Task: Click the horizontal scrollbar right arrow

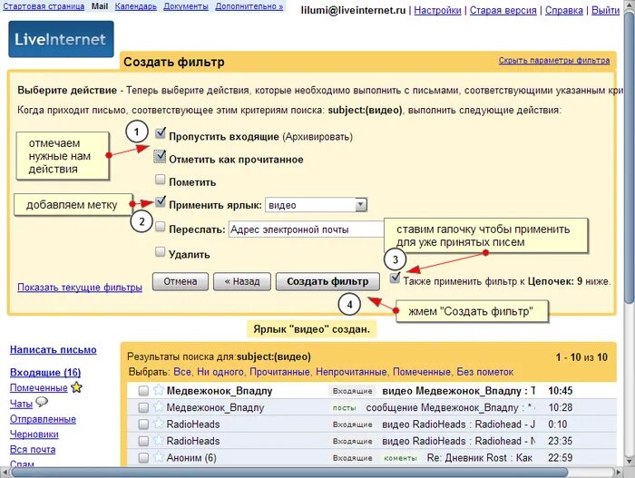Action: [x=619, y=473]
